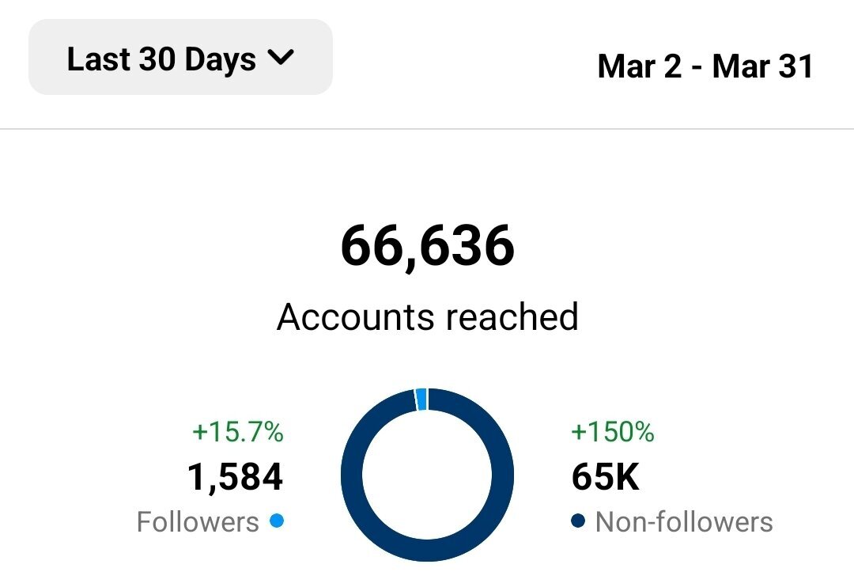Click the +150% non-followers change figure
Screen dimensions: 854x587
613,432
